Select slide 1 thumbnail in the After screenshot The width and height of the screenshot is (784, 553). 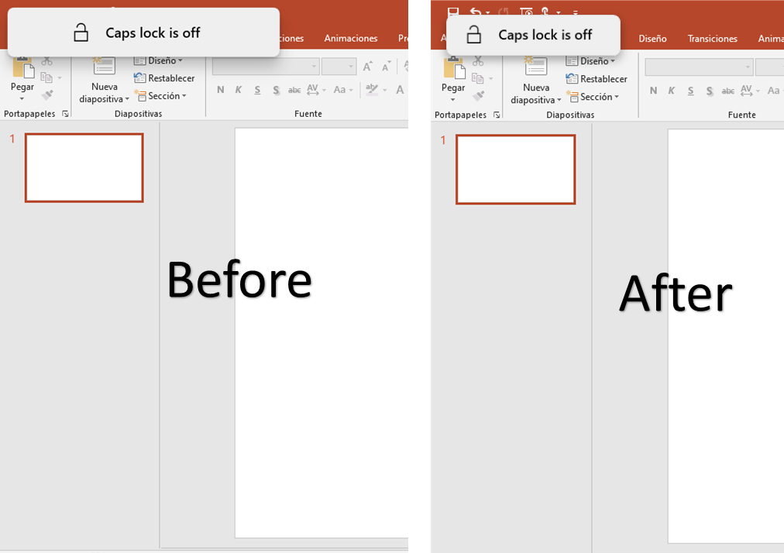(515, 170)
